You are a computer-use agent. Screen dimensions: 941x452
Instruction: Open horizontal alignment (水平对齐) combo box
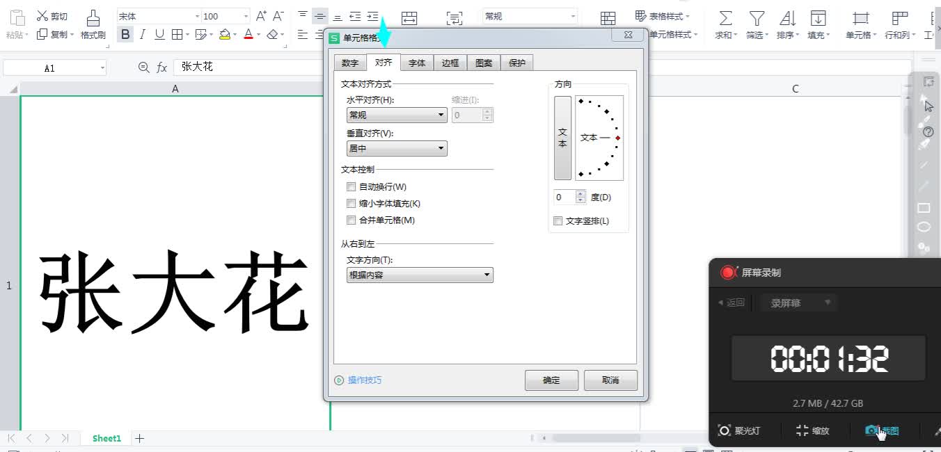pos(397,115)
